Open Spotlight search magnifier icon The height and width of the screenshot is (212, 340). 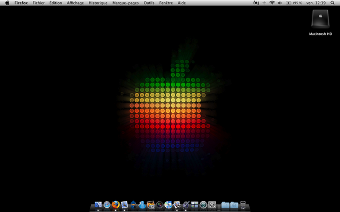(333, 3)
